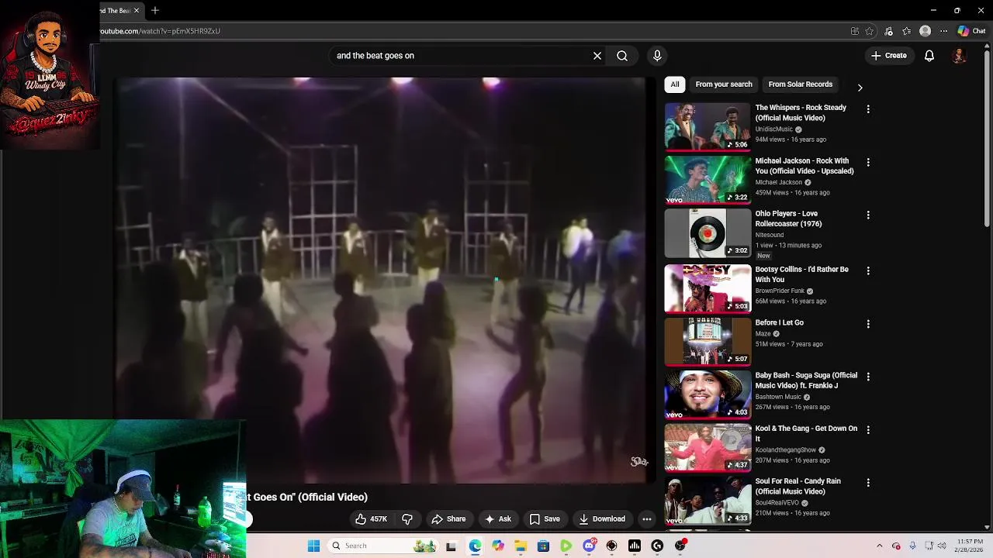Show hidden system tray icons

point(879,546)
